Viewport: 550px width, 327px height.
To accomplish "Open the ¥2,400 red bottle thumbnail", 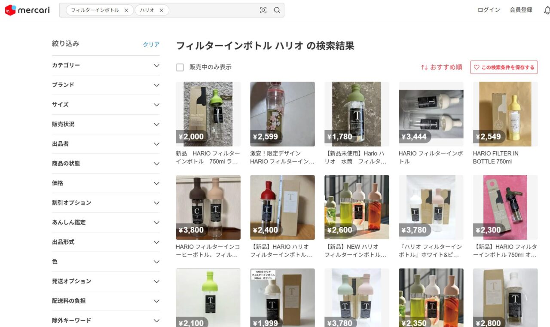I will click(x=282, y=208).
